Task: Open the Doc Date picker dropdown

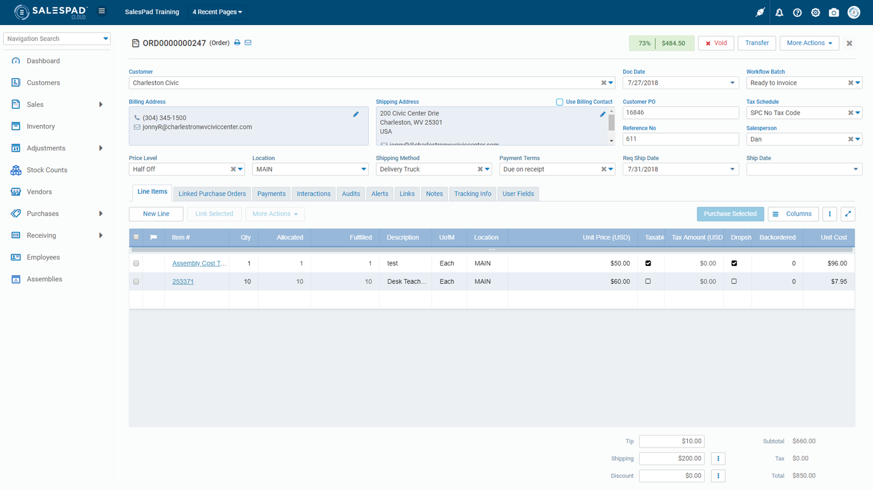Action: coord(732,83)
